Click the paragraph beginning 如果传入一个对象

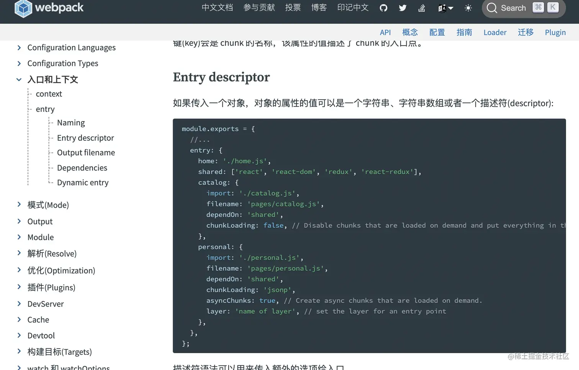click(363, 103)
